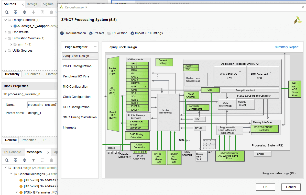Close the Sources tab
This screenshot has height=195, width=306.
(x=23, y=4)
